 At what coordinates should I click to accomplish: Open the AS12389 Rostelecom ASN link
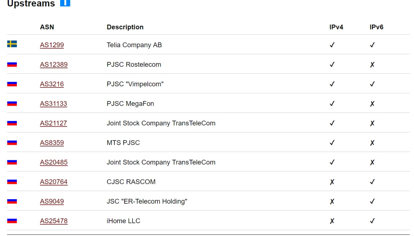54,65
